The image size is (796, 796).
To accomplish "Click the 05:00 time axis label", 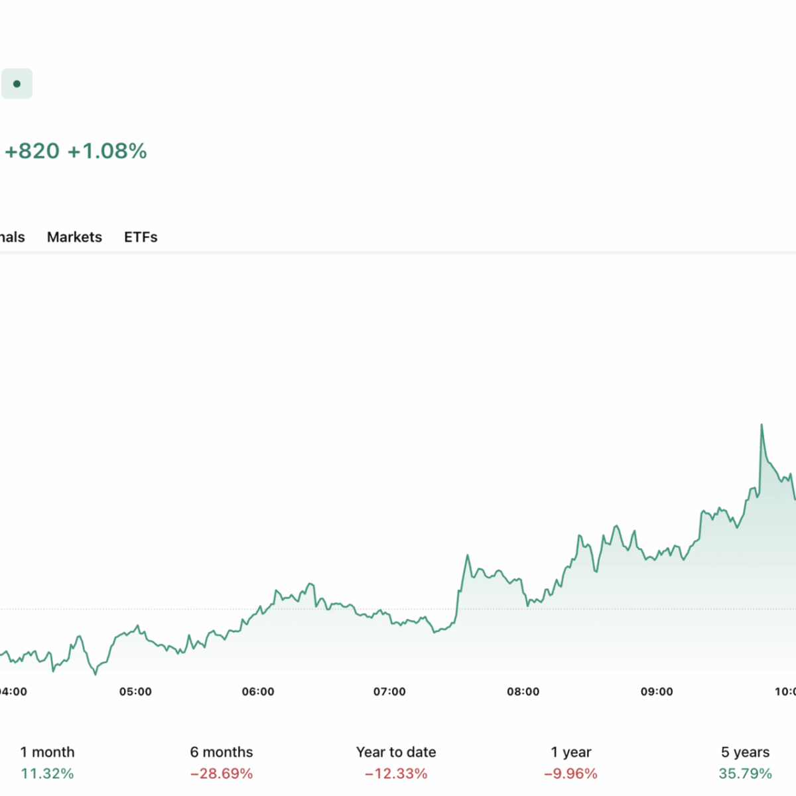I will point(135,692).
